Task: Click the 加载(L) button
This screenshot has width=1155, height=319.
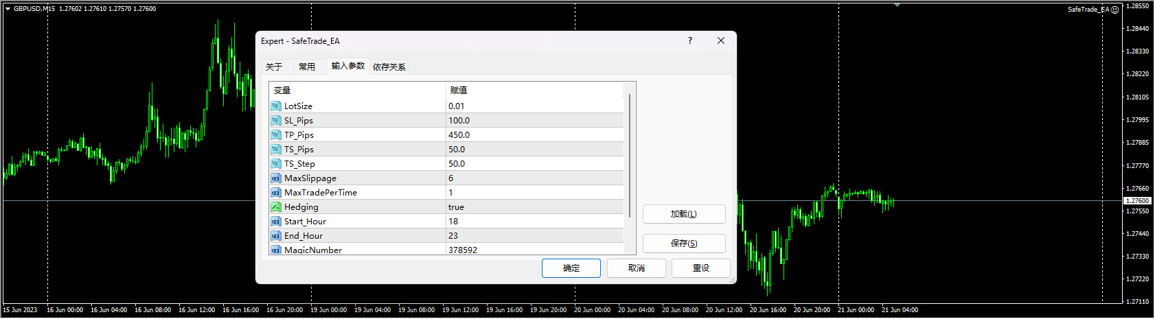Action: pyautogui.click(x=683, y=214)
